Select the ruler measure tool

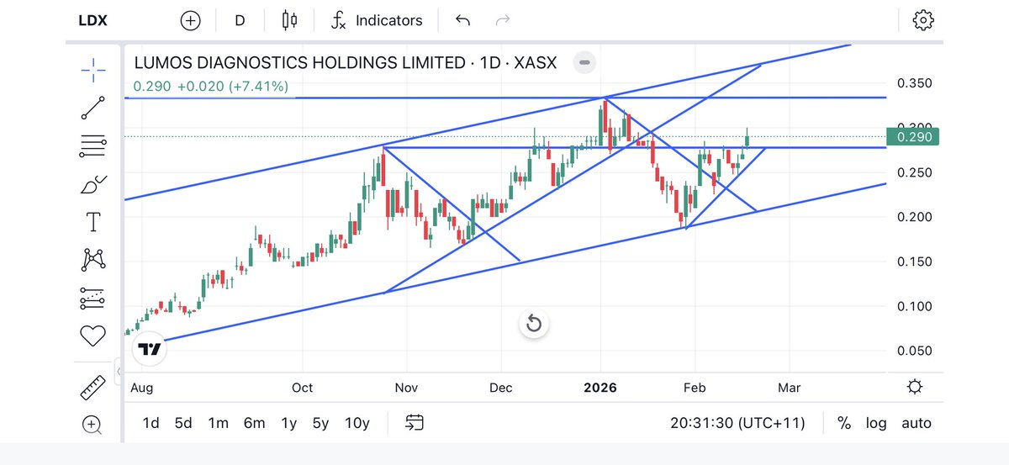point(93,388)
